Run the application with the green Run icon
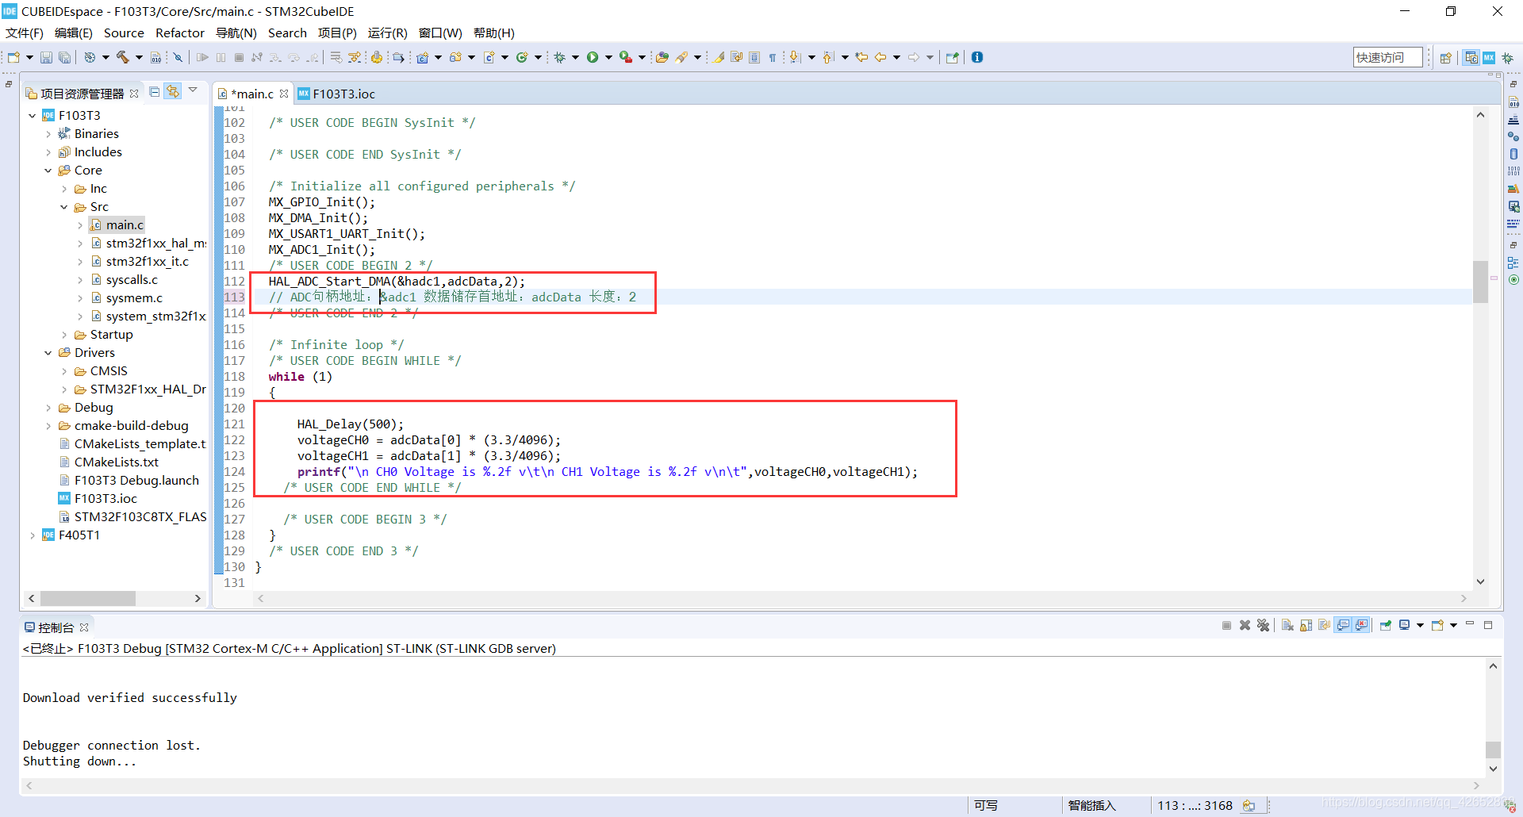Viewport: 1523px width, 817px height. point(594,57)
